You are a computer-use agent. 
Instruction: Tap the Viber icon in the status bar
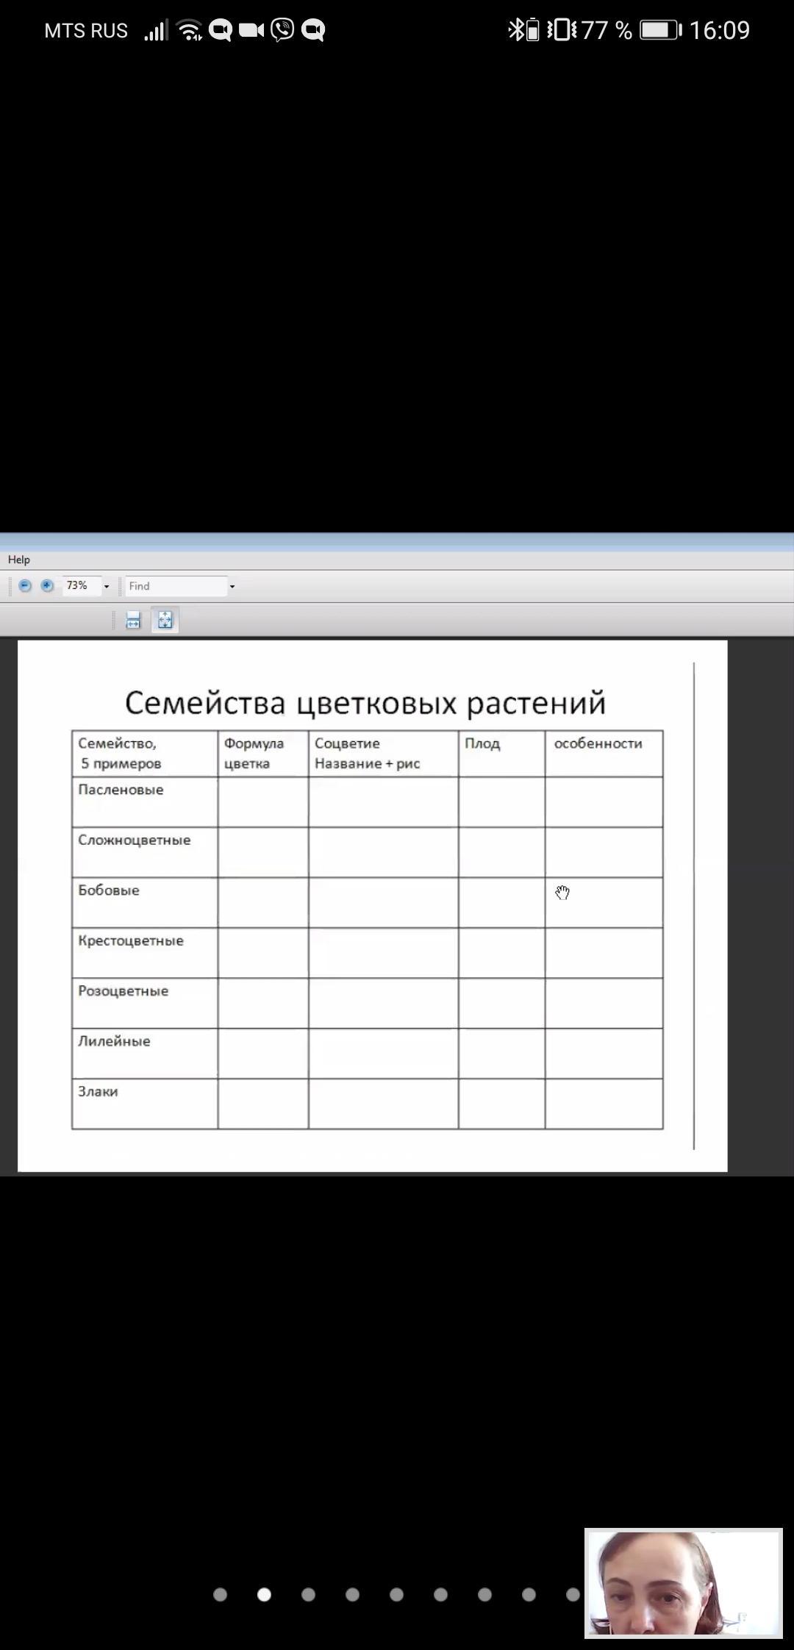point(282,30)
